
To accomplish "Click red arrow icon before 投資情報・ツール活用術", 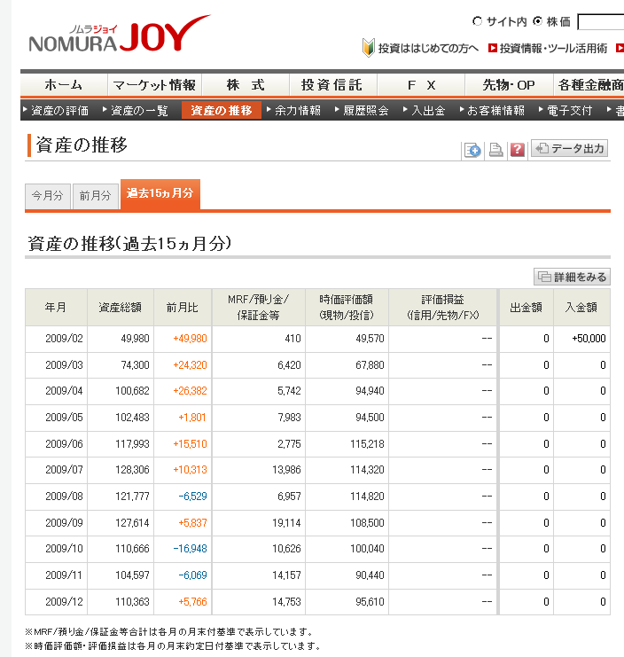I will [x=493, y=49].
